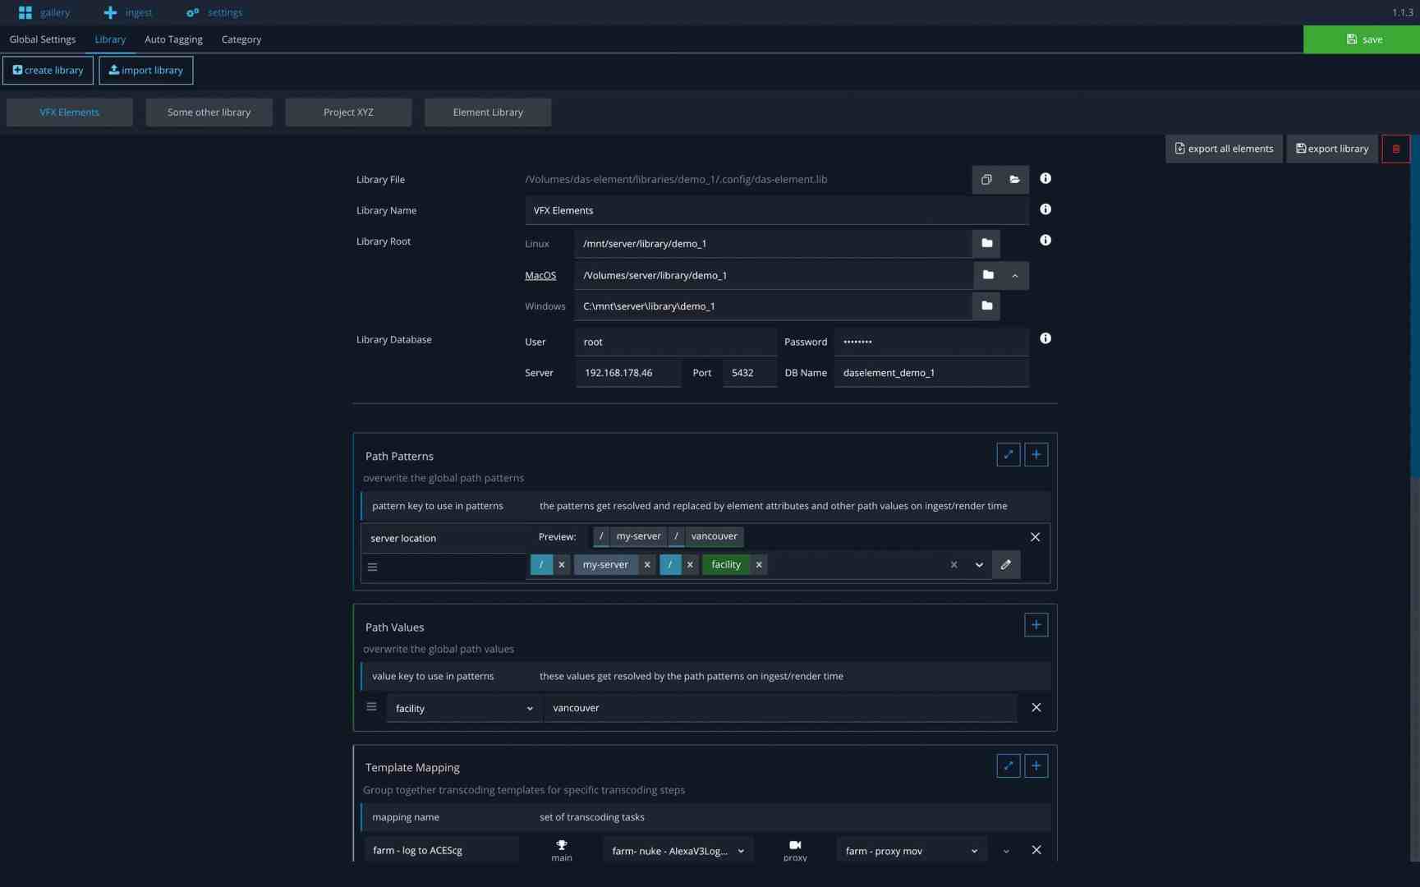Screen dimensions: 1420x887
Task: Expand Template Mapping panel to fullscreen
Action: [1008, 765]
